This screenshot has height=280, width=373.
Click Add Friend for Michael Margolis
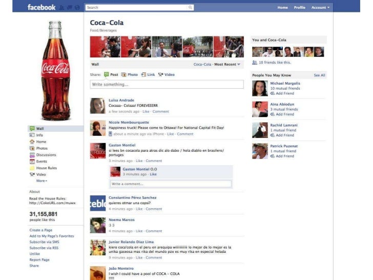click(x=285, y=93)
